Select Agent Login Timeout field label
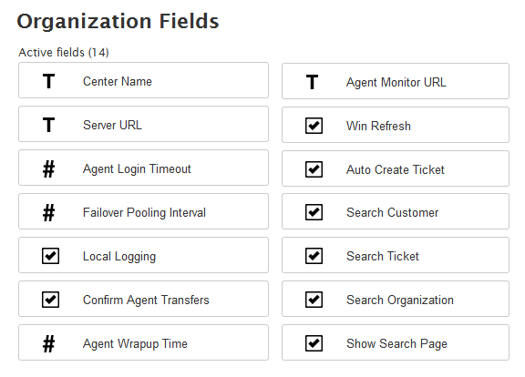The width and height of the screenshot is (525, 377). pyautogui.click(x=137, y=169)
